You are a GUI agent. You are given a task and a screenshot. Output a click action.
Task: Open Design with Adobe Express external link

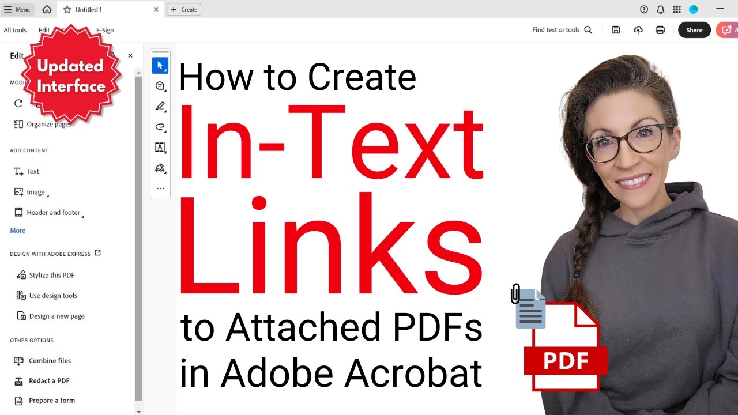click(x=98, y=253)
